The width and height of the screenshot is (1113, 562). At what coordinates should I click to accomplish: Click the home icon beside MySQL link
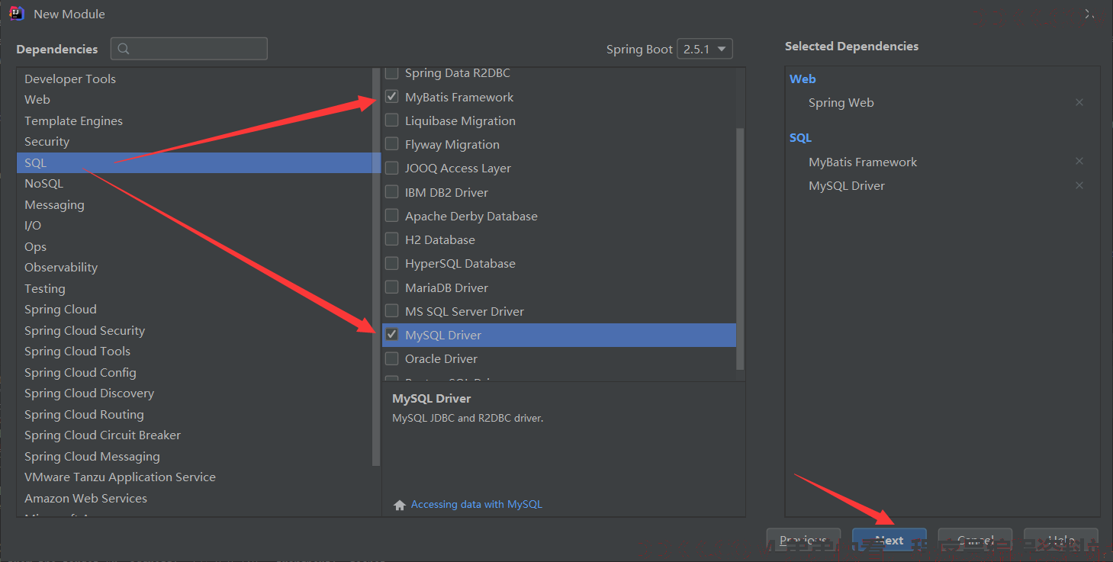(x=400, y=505)
